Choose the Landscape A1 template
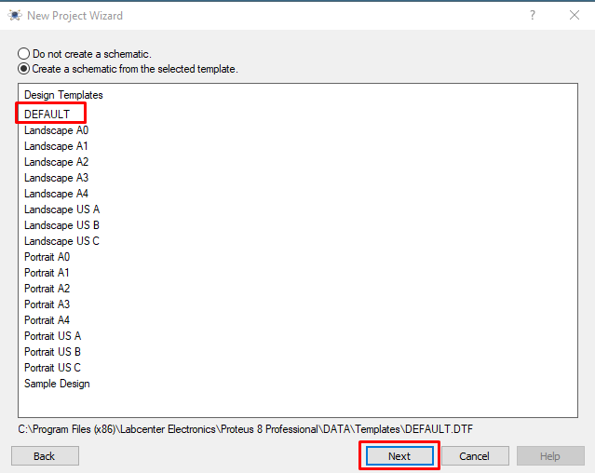Image resolution: width=595 pixels, height=473 pixels. click(56, 146)
